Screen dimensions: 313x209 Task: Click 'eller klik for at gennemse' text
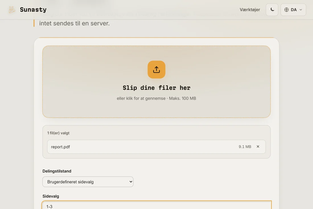tap(141, 98)
